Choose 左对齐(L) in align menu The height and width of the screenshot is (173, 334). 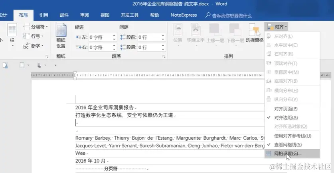[x=292, y=37]
